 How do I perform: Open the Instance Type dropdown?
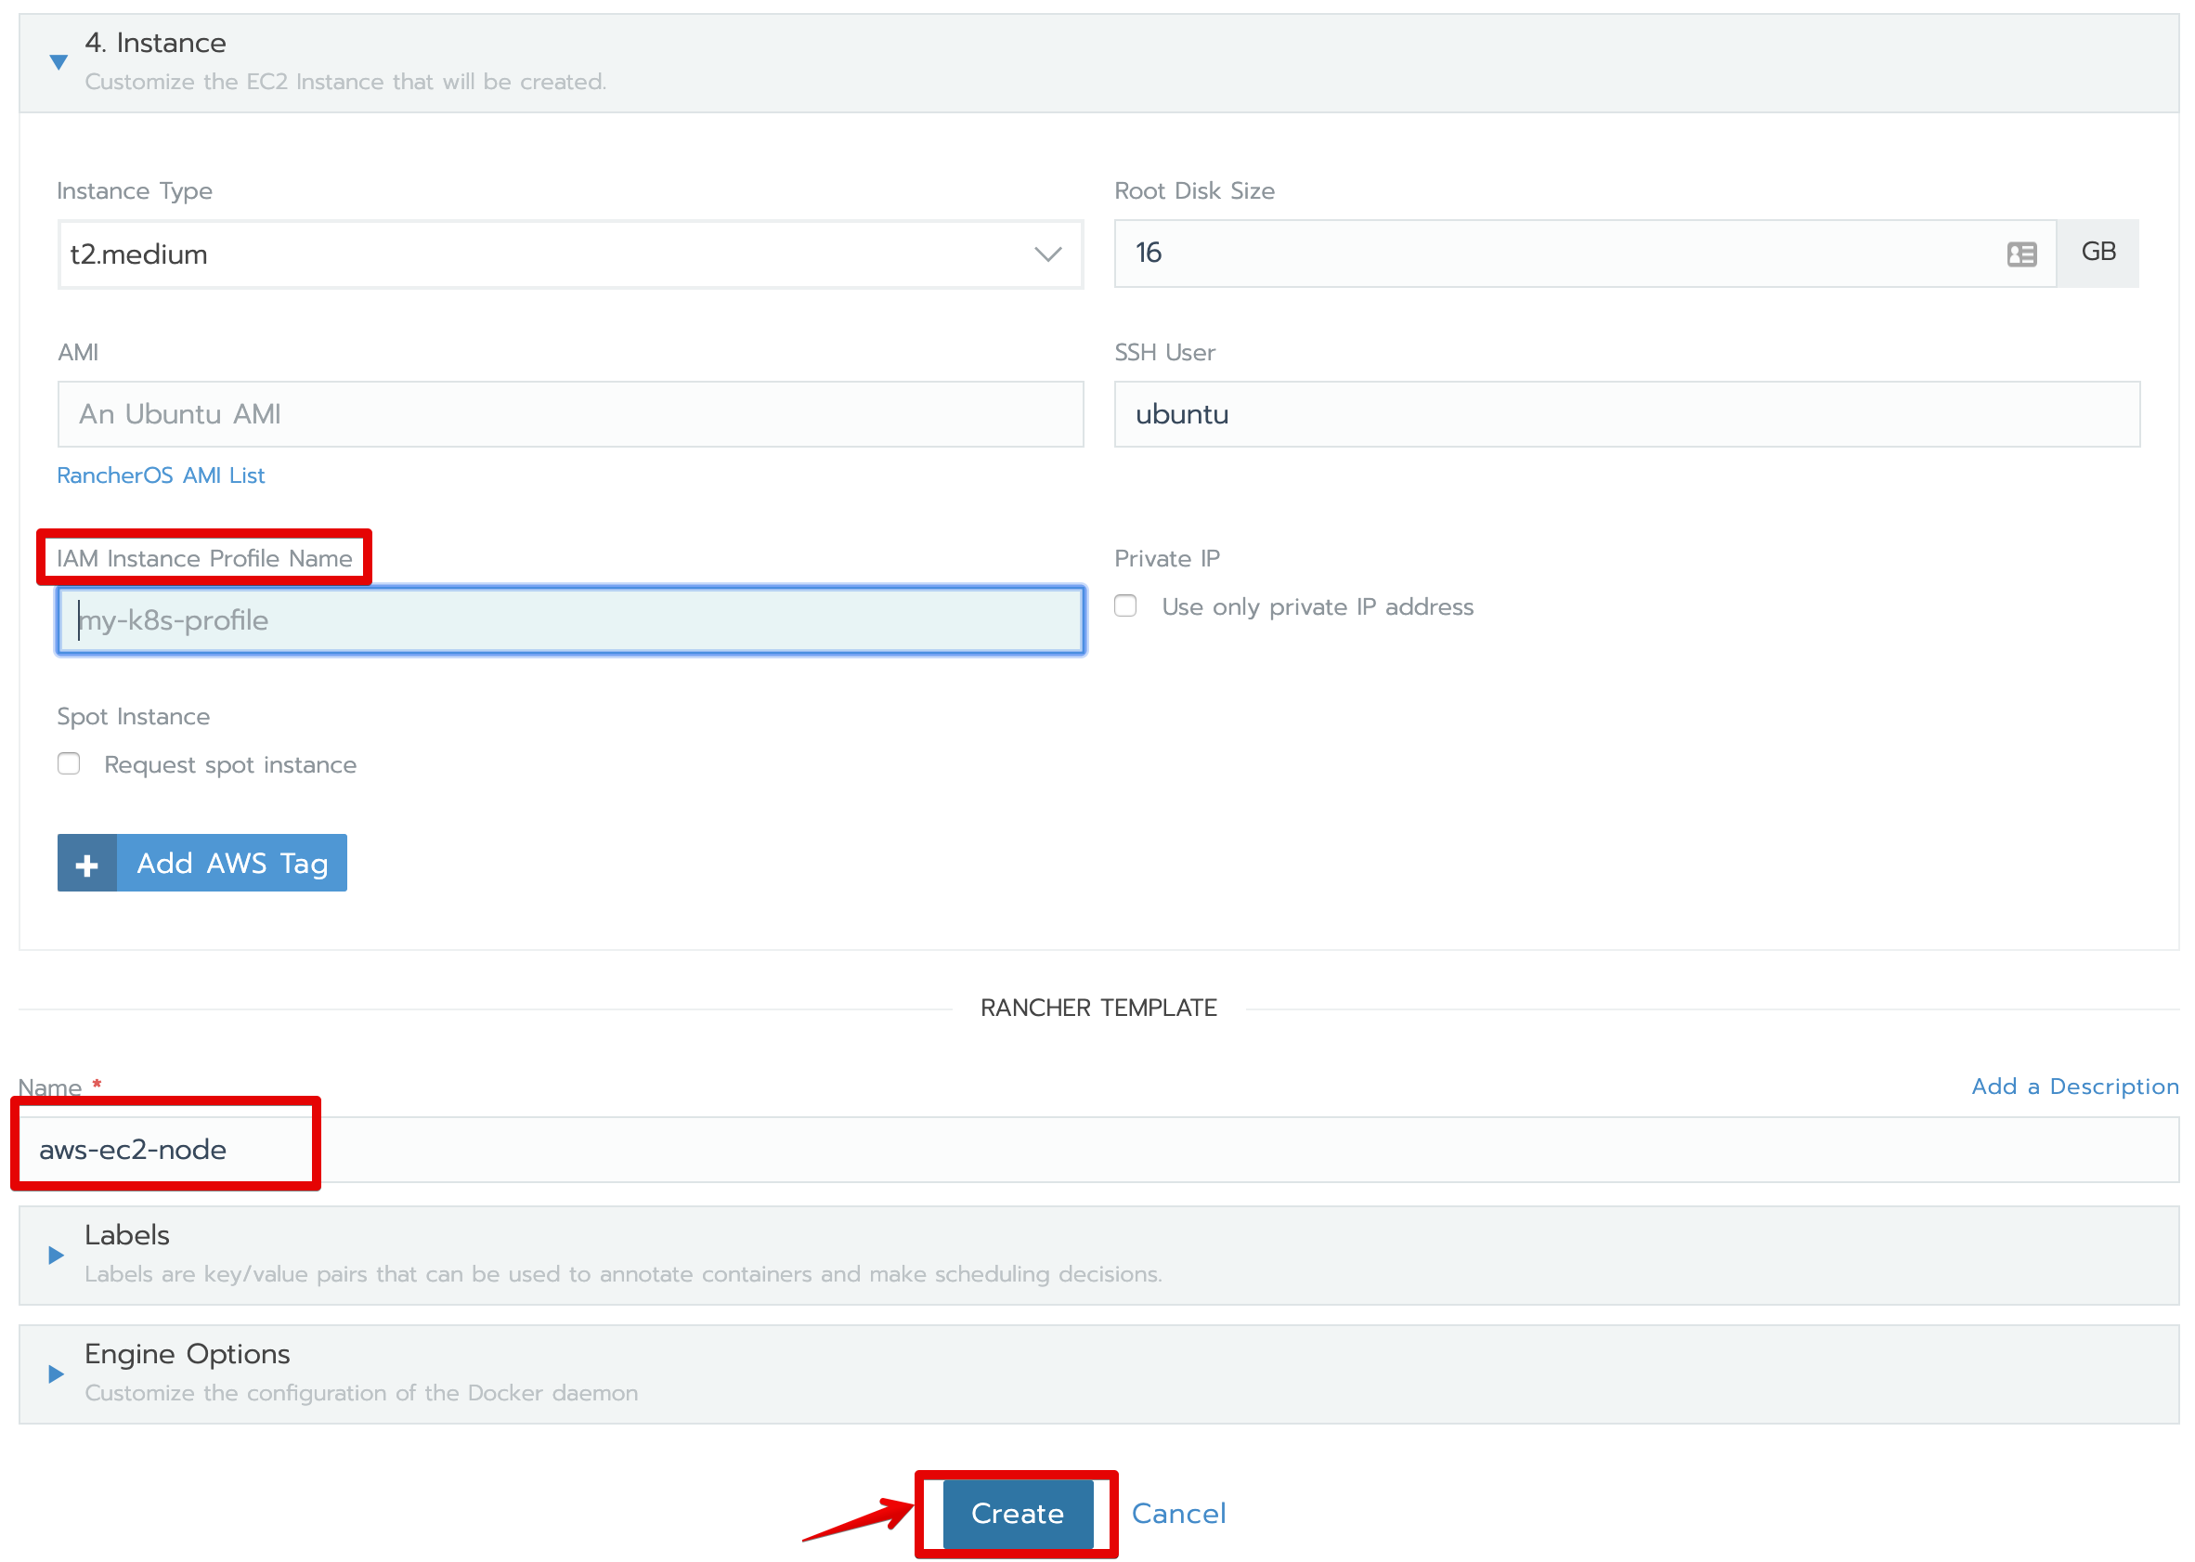tap(569, 254)
